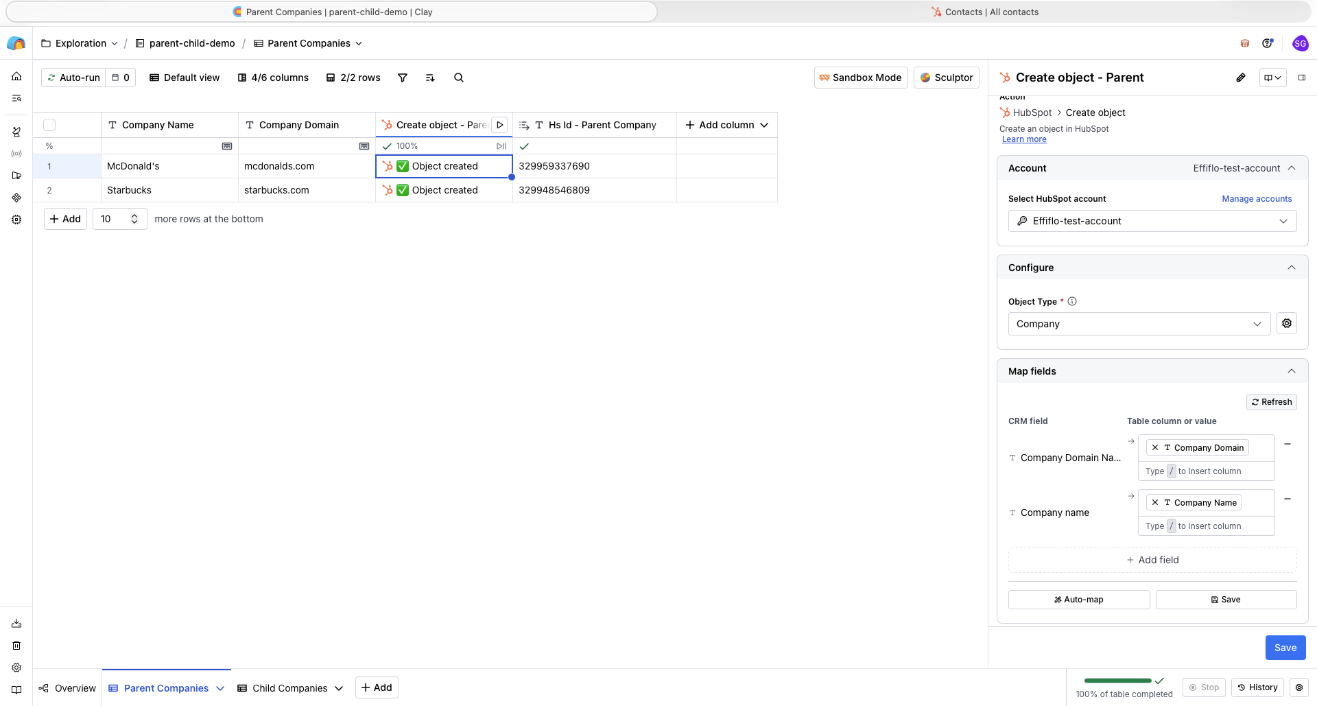Click the Refresh fields button
The height and width of the screenshot is (706, 1317).
point(1272,402)
